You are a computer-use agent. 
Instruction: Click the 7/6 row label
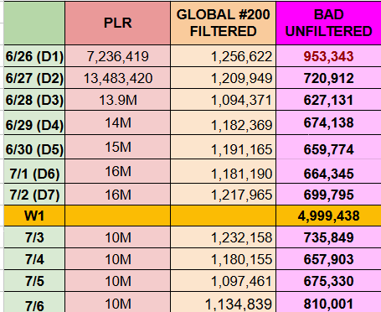34,302
